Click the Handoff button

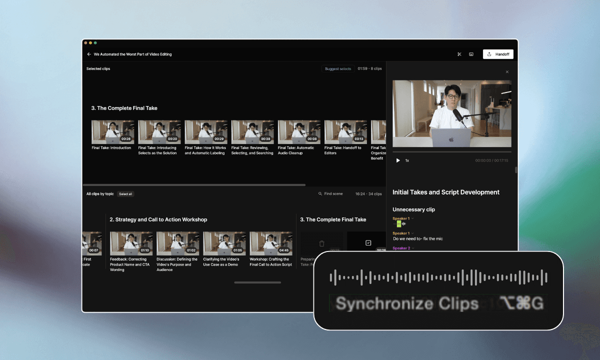[498, 54]
